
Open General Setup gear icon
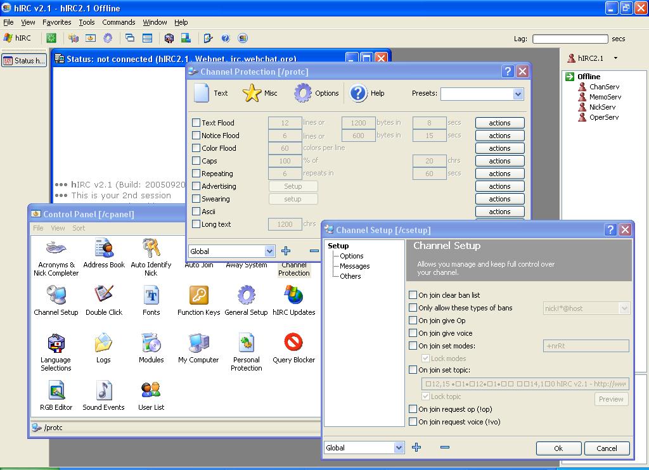click(x=247, y=295)
